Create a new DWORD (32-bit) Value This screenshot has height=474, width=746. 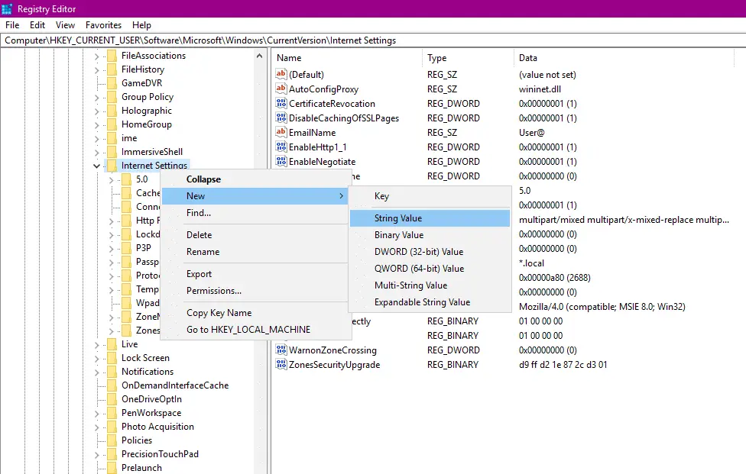click(x=430, y=252)
